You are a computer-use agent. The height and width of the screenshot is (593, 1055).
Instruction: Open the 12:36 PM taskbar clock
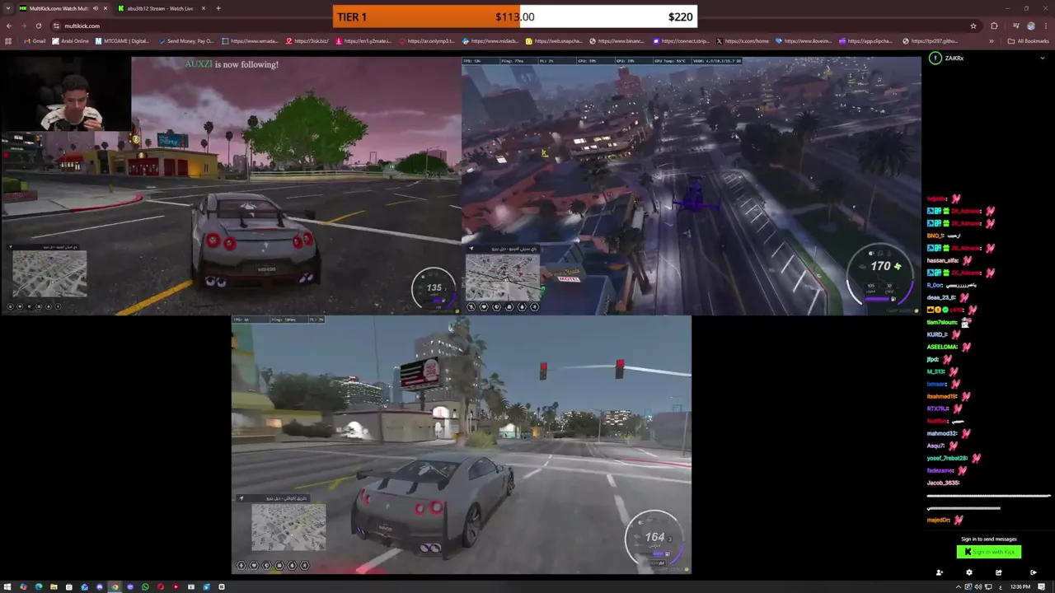pos(1020,586)
